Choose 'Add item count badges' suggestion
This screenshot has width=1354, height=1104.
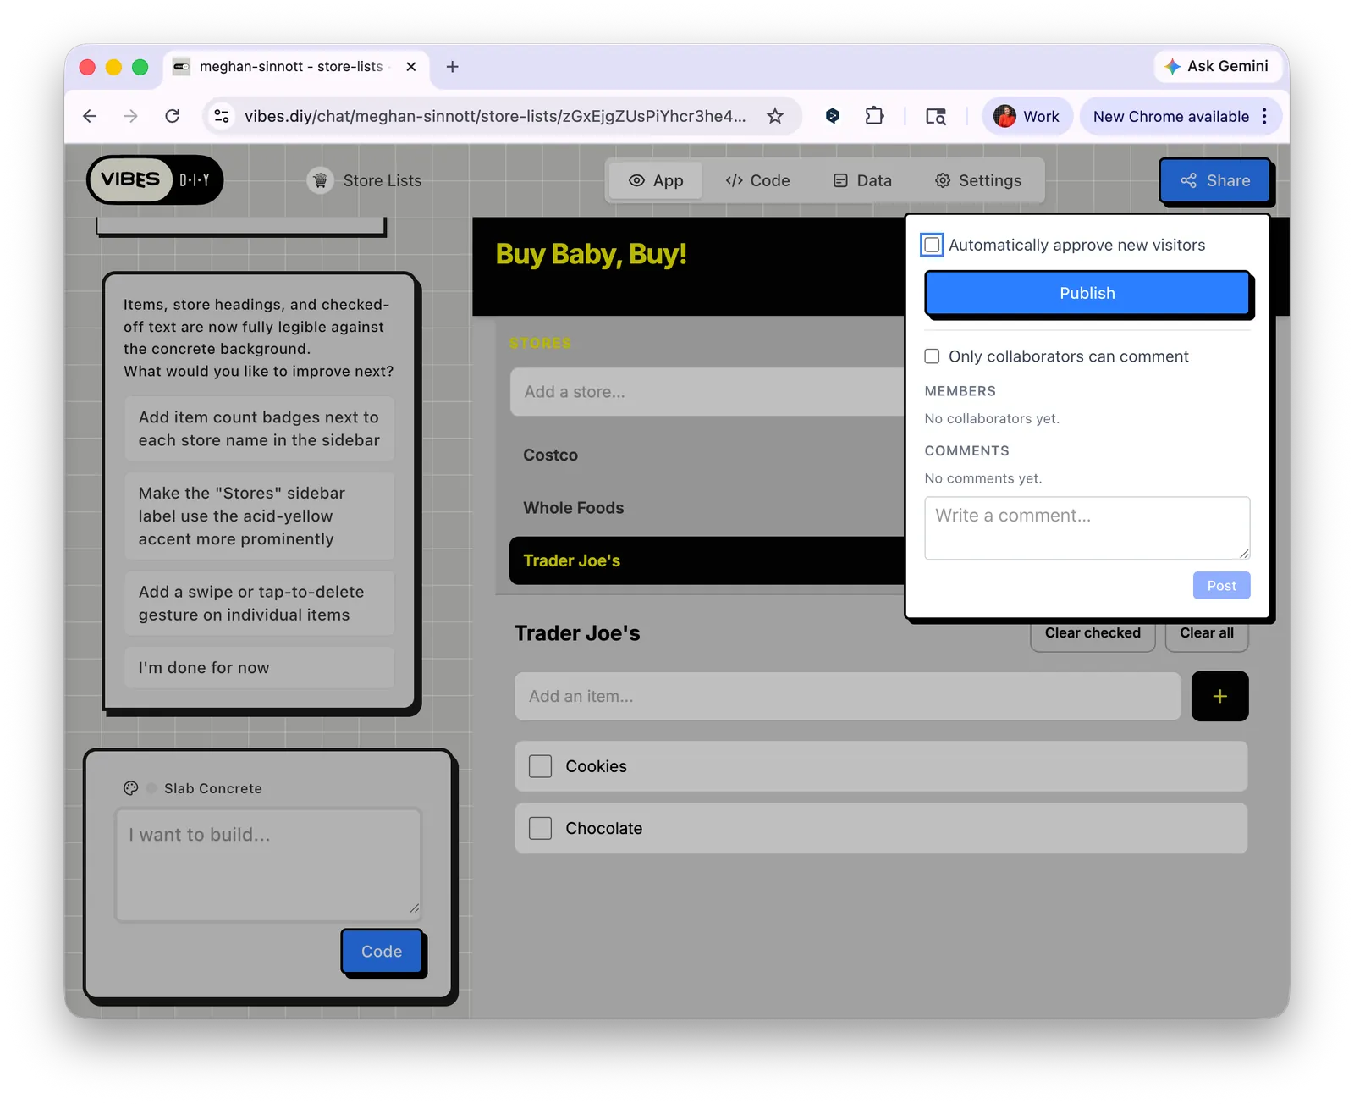click(259, 428)
